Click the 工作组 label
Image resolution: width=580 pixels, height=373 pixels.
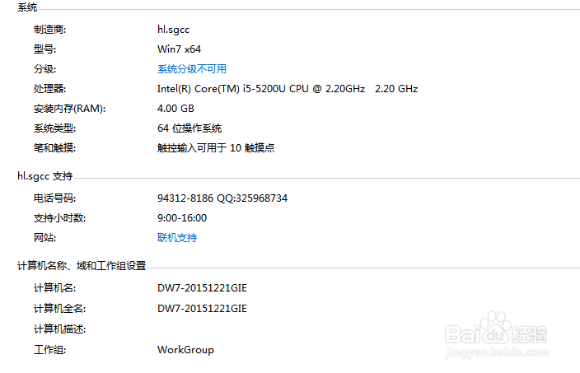pos(49,350)
